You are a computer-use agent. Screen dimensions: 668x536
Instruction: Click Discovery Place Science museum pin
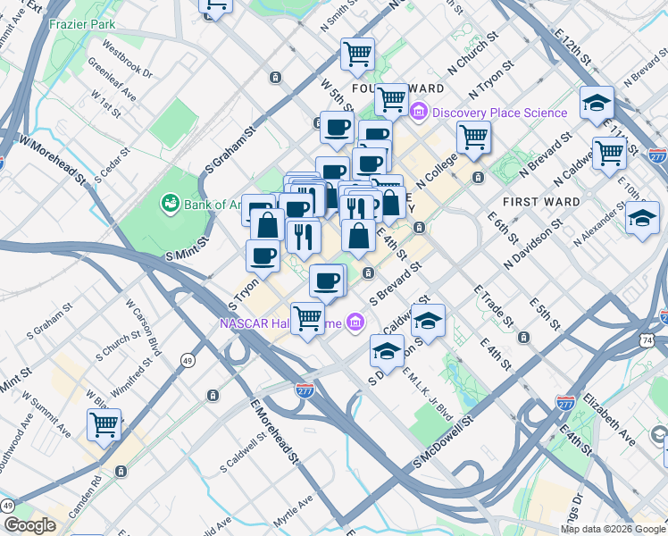(419, 113)
